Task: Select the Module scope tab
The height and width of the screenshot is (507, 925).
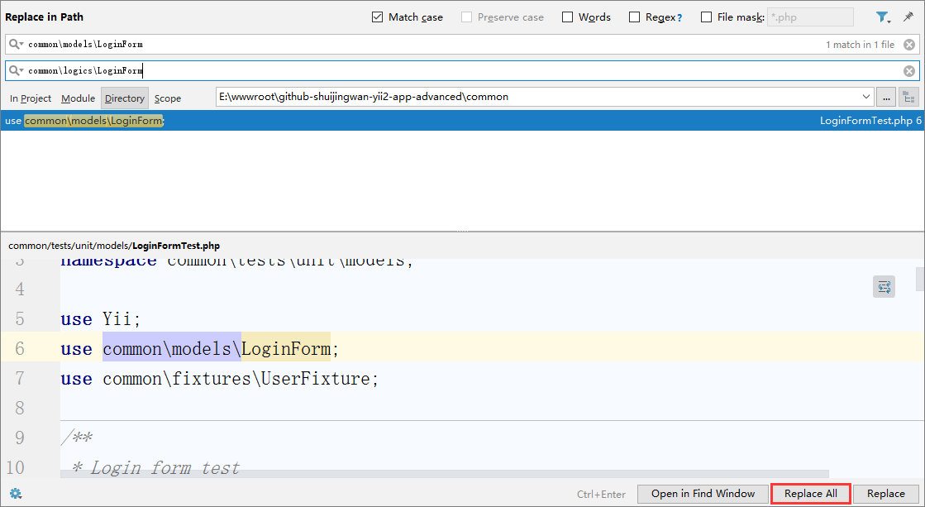Action: [x=79, y=98]
